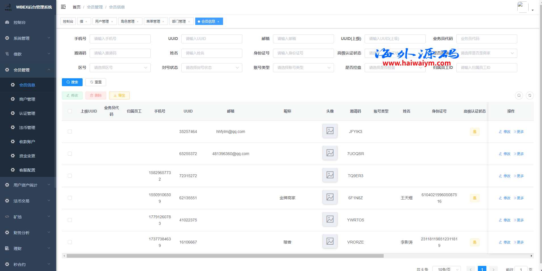Click edit icon 修改 for row 65255372
The image size is (542, 271).
(x=505, y=154)
